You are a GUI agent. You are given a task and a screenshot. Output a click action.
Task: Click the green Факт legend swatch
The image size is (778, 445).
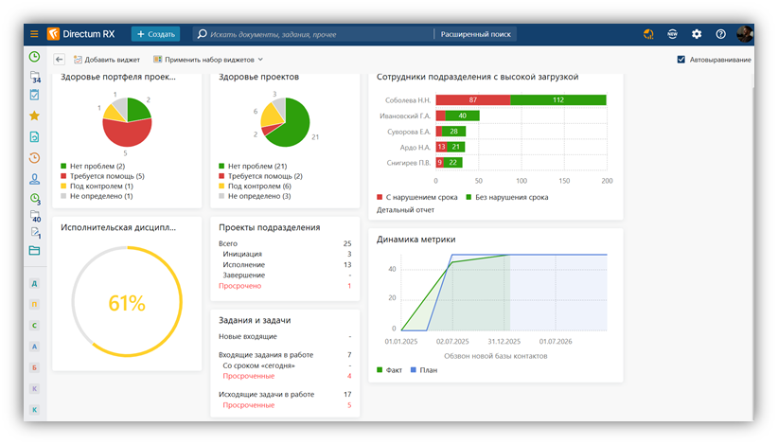point(380,370)
